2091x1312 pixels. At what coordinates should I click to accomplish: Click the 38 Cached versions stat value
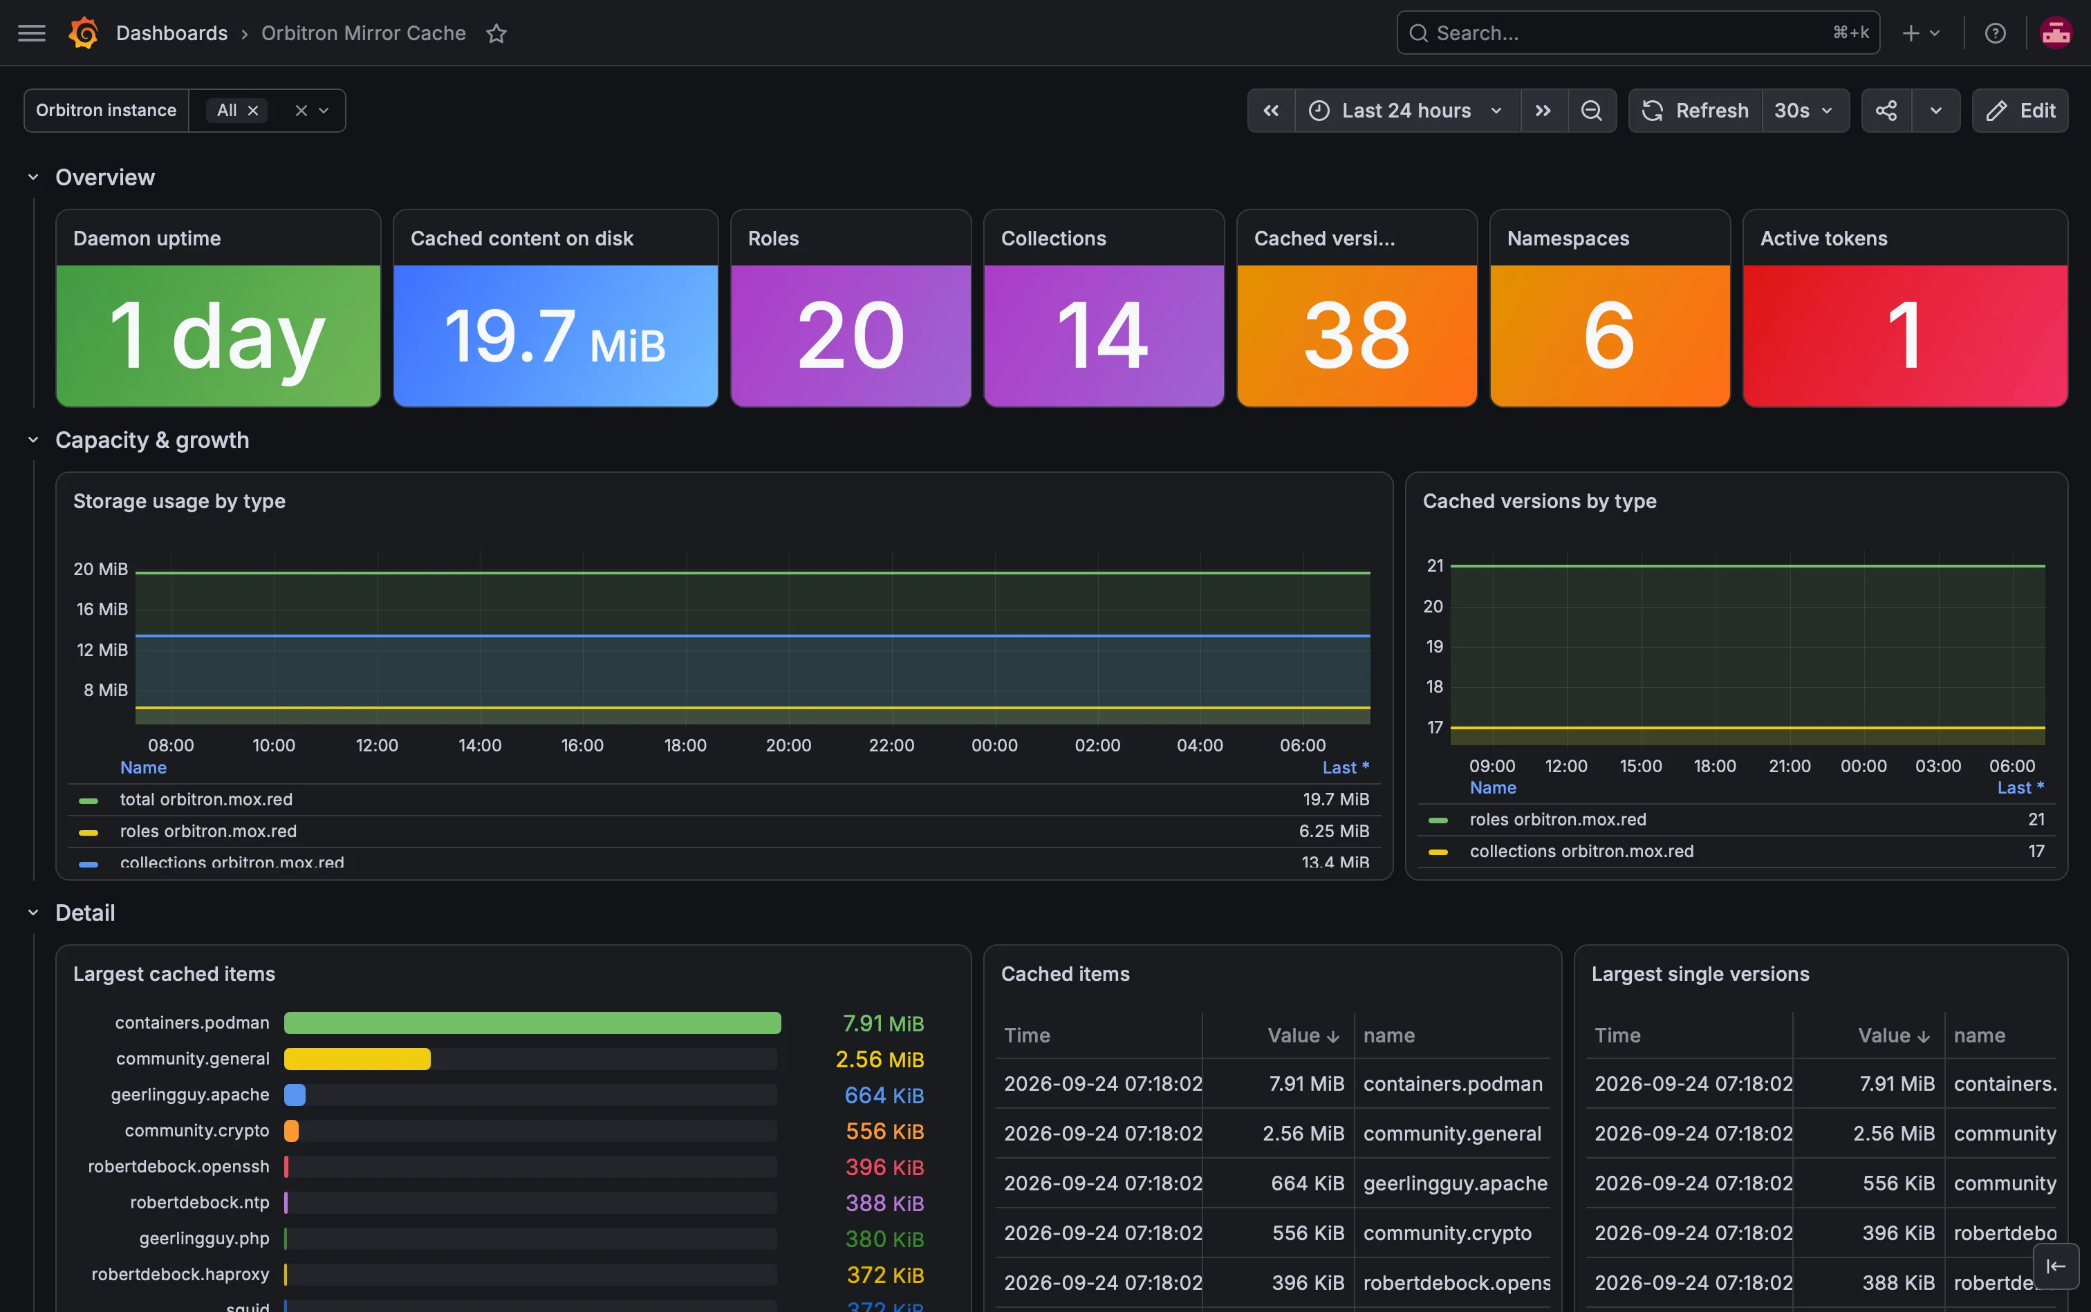click(x=1357, y=336)
